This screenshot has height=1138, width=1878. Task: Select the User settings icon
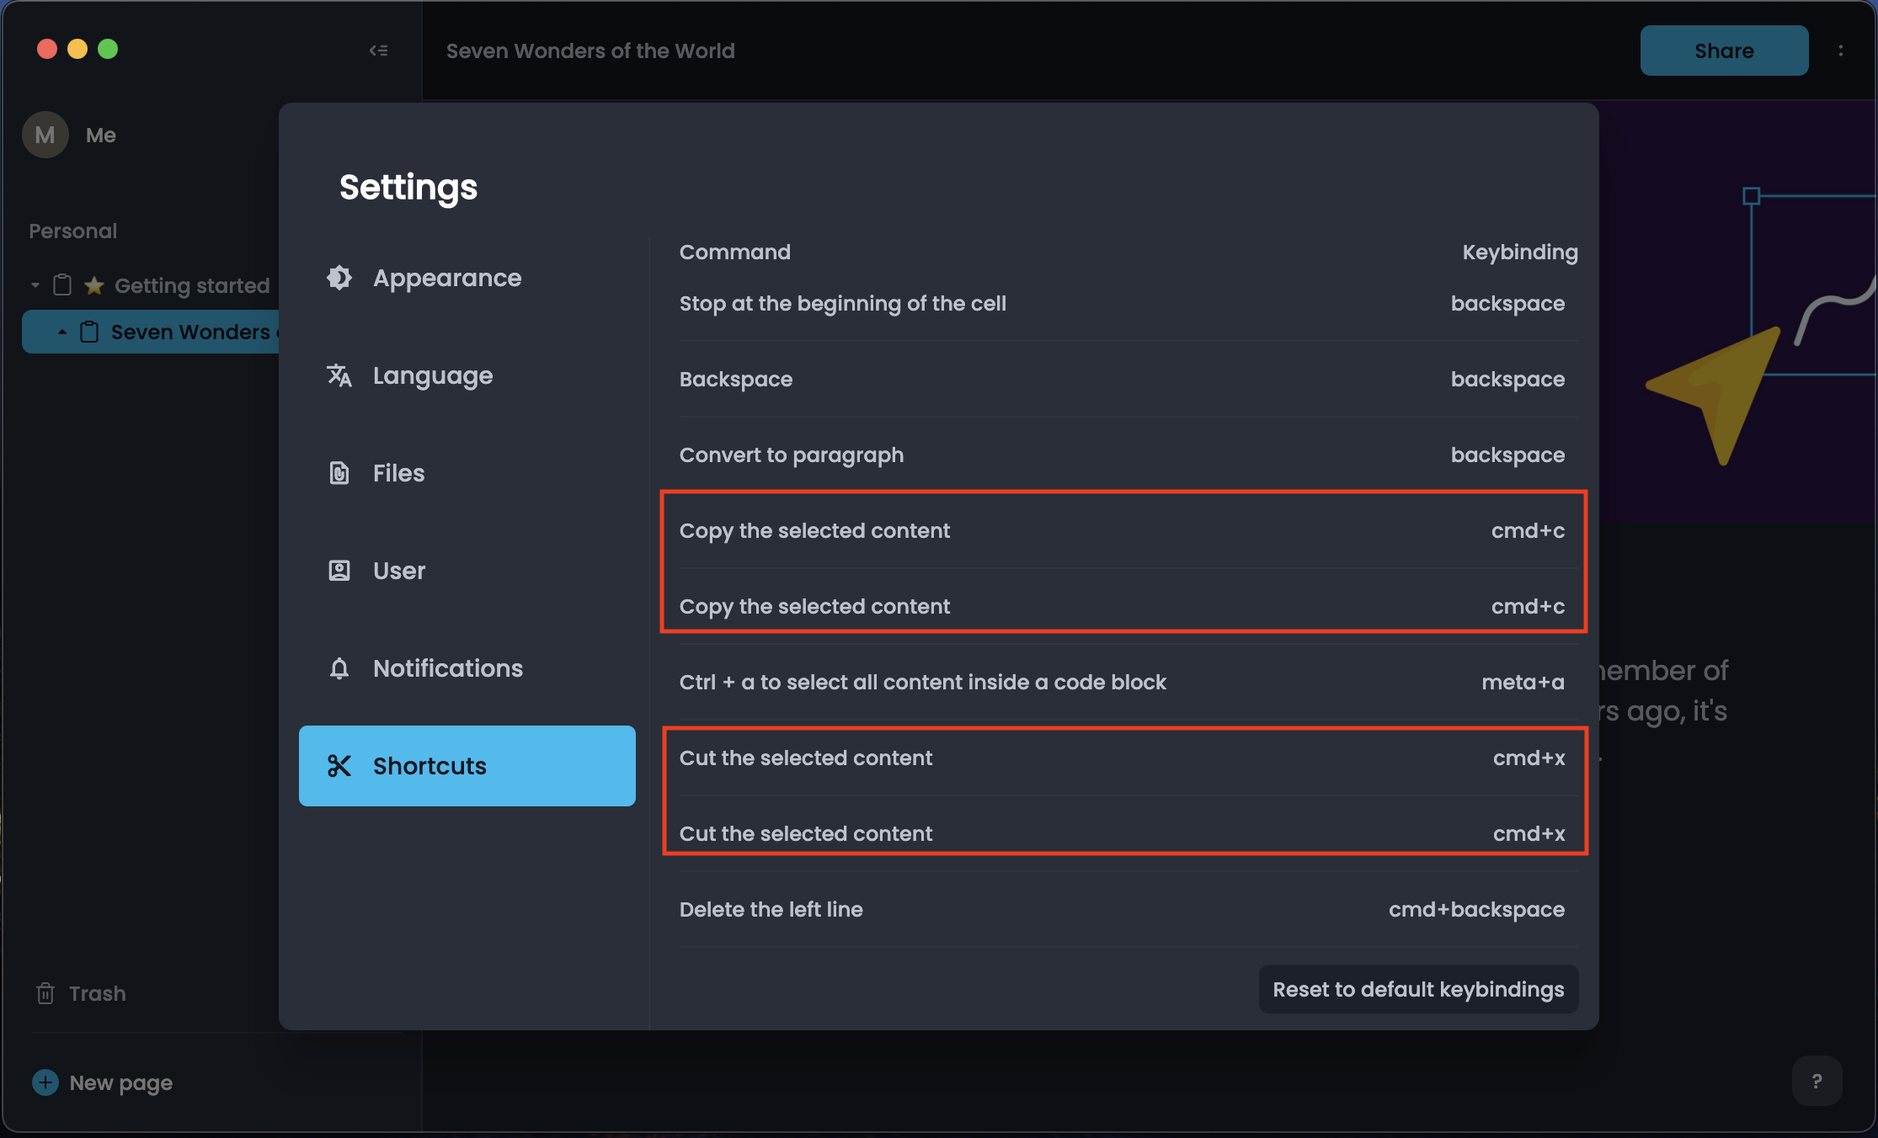point(339,570)
